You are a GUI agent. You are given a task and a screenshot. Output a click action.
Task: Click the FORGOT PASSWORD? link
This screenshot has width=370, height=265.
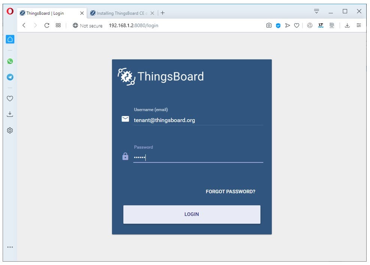[231, 192]
